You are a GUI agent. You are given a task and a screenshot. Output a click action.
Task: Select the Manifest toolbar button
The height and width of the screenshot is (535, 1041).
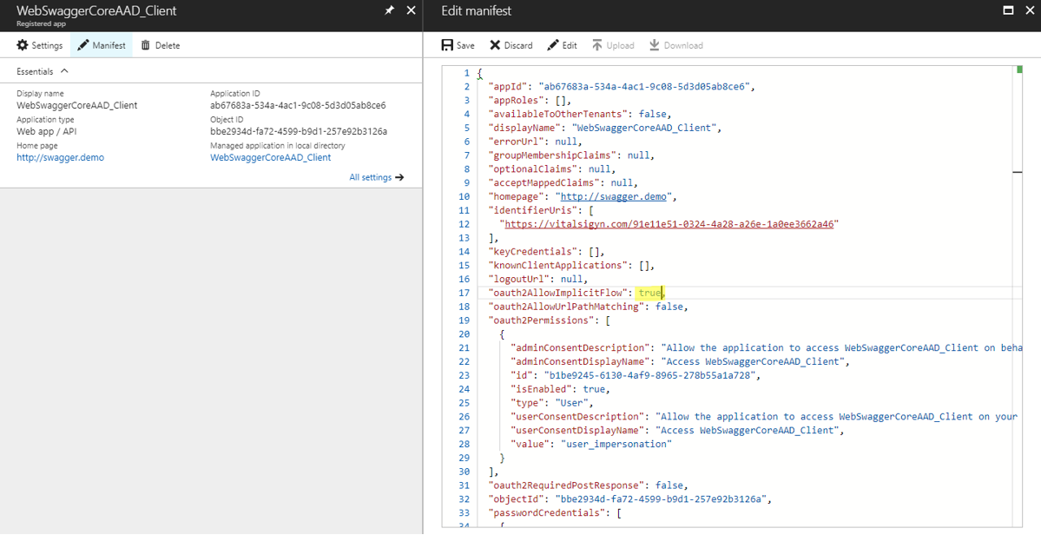point(101,45)
